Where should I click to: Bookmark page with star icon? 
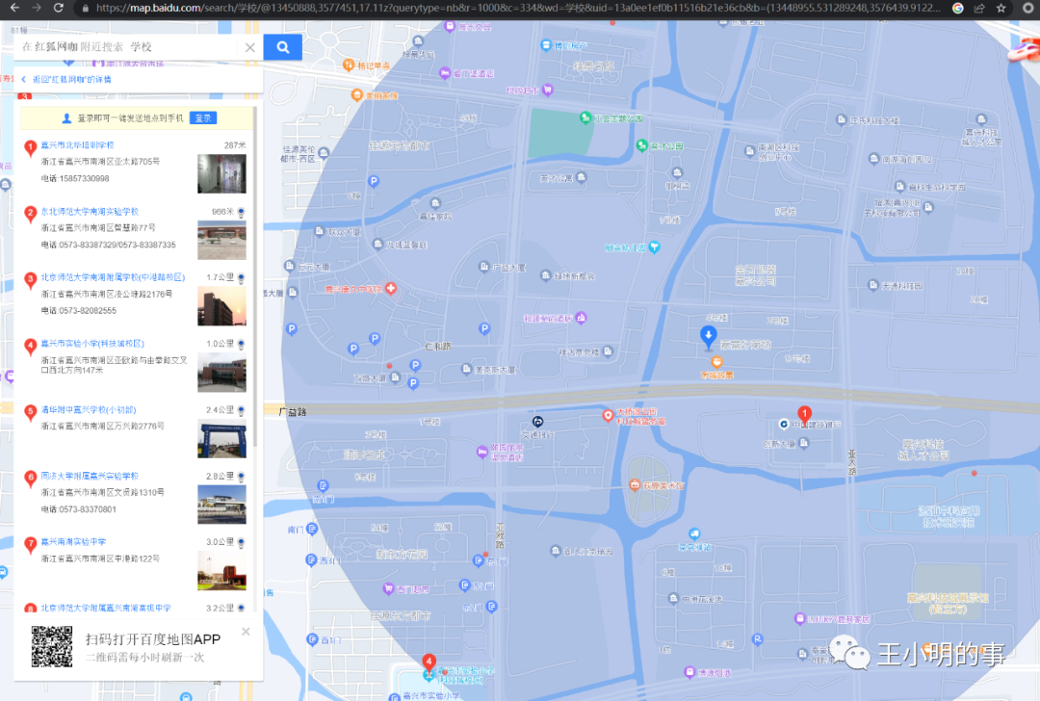1001,8
